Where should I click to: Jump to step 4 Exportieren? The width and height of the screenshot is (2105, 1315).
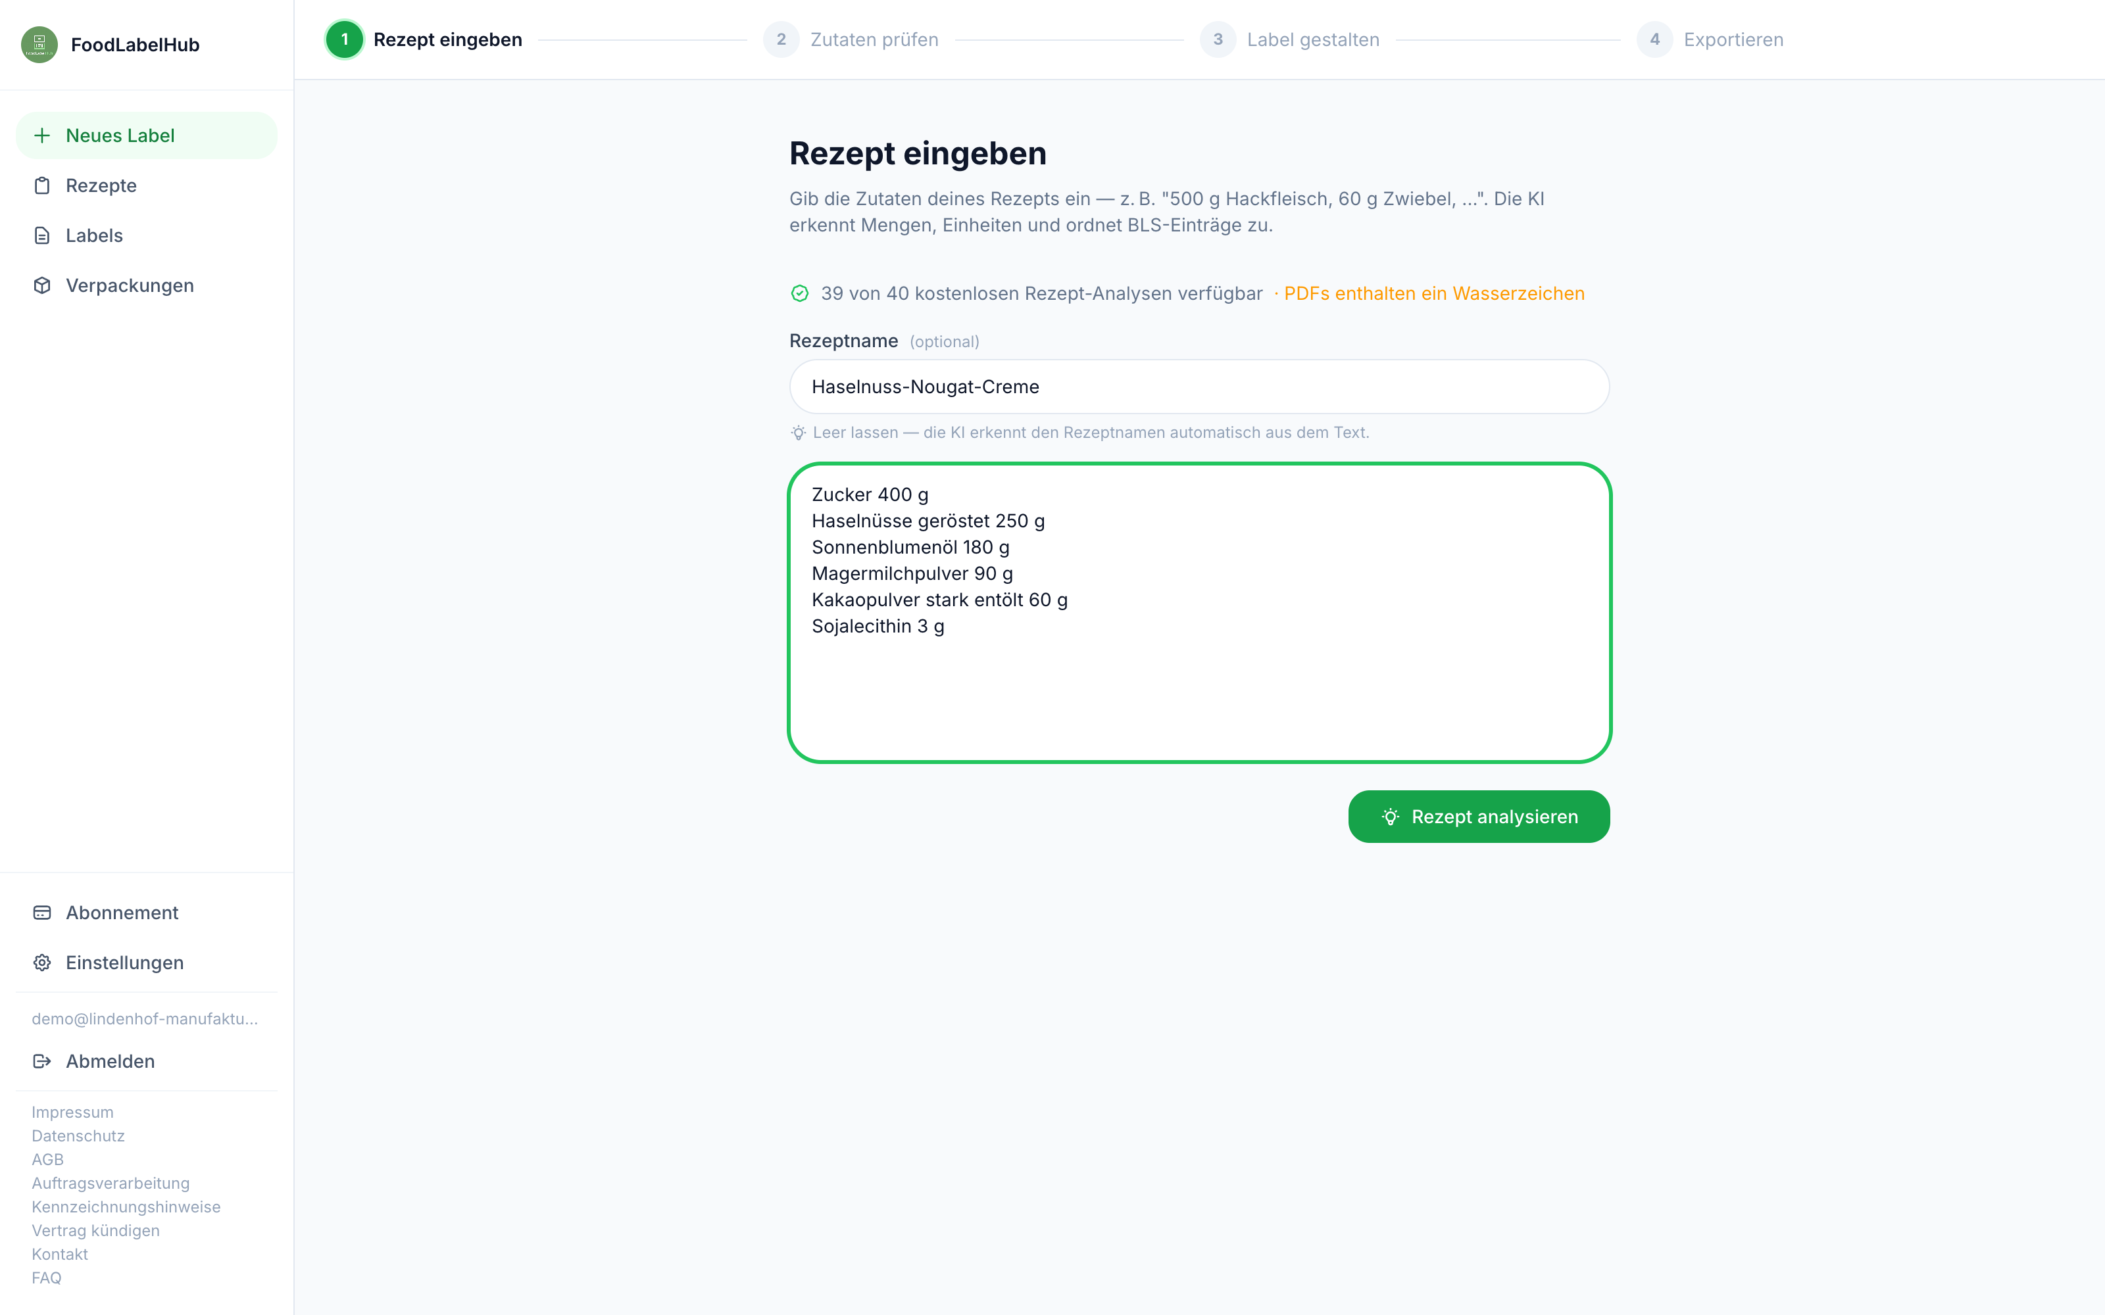coord(1710,40)
